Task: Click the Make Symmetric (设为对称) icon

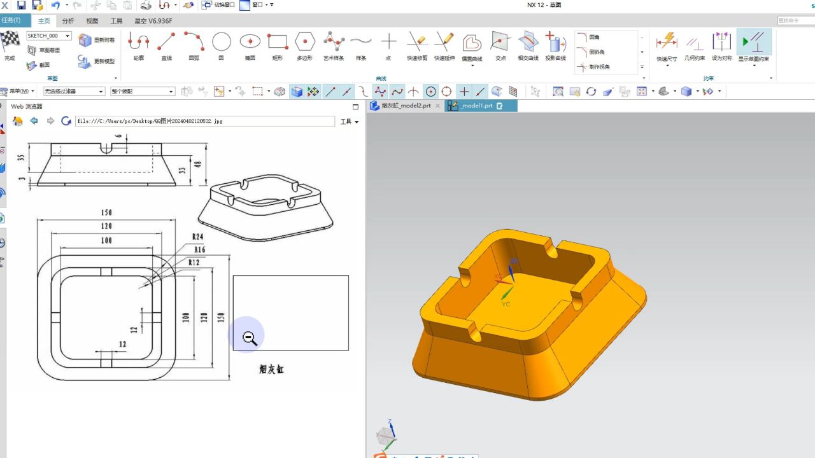Action: pyautogui.click(x=721, y=45)
